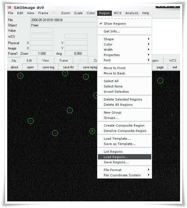This screenshot has width=187, height=208.
Task: Open the Analysis menu
Action: (132, 13)
